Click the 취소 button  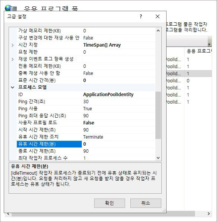click(x=146, y=203)
